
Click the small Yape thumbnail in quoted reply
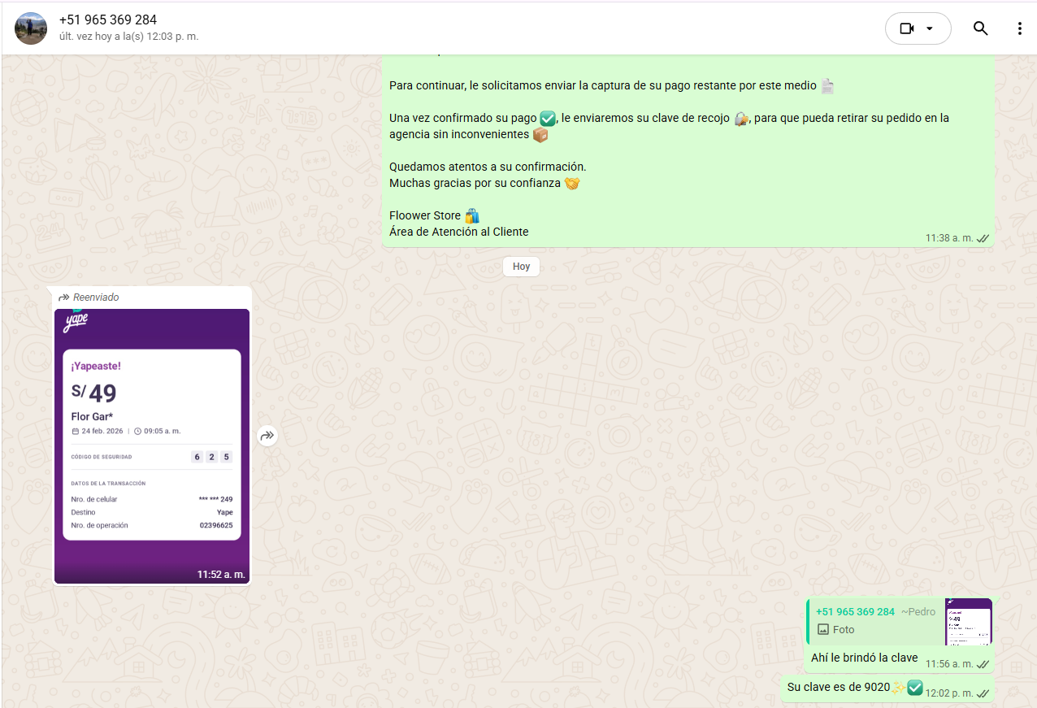point(969,622)
